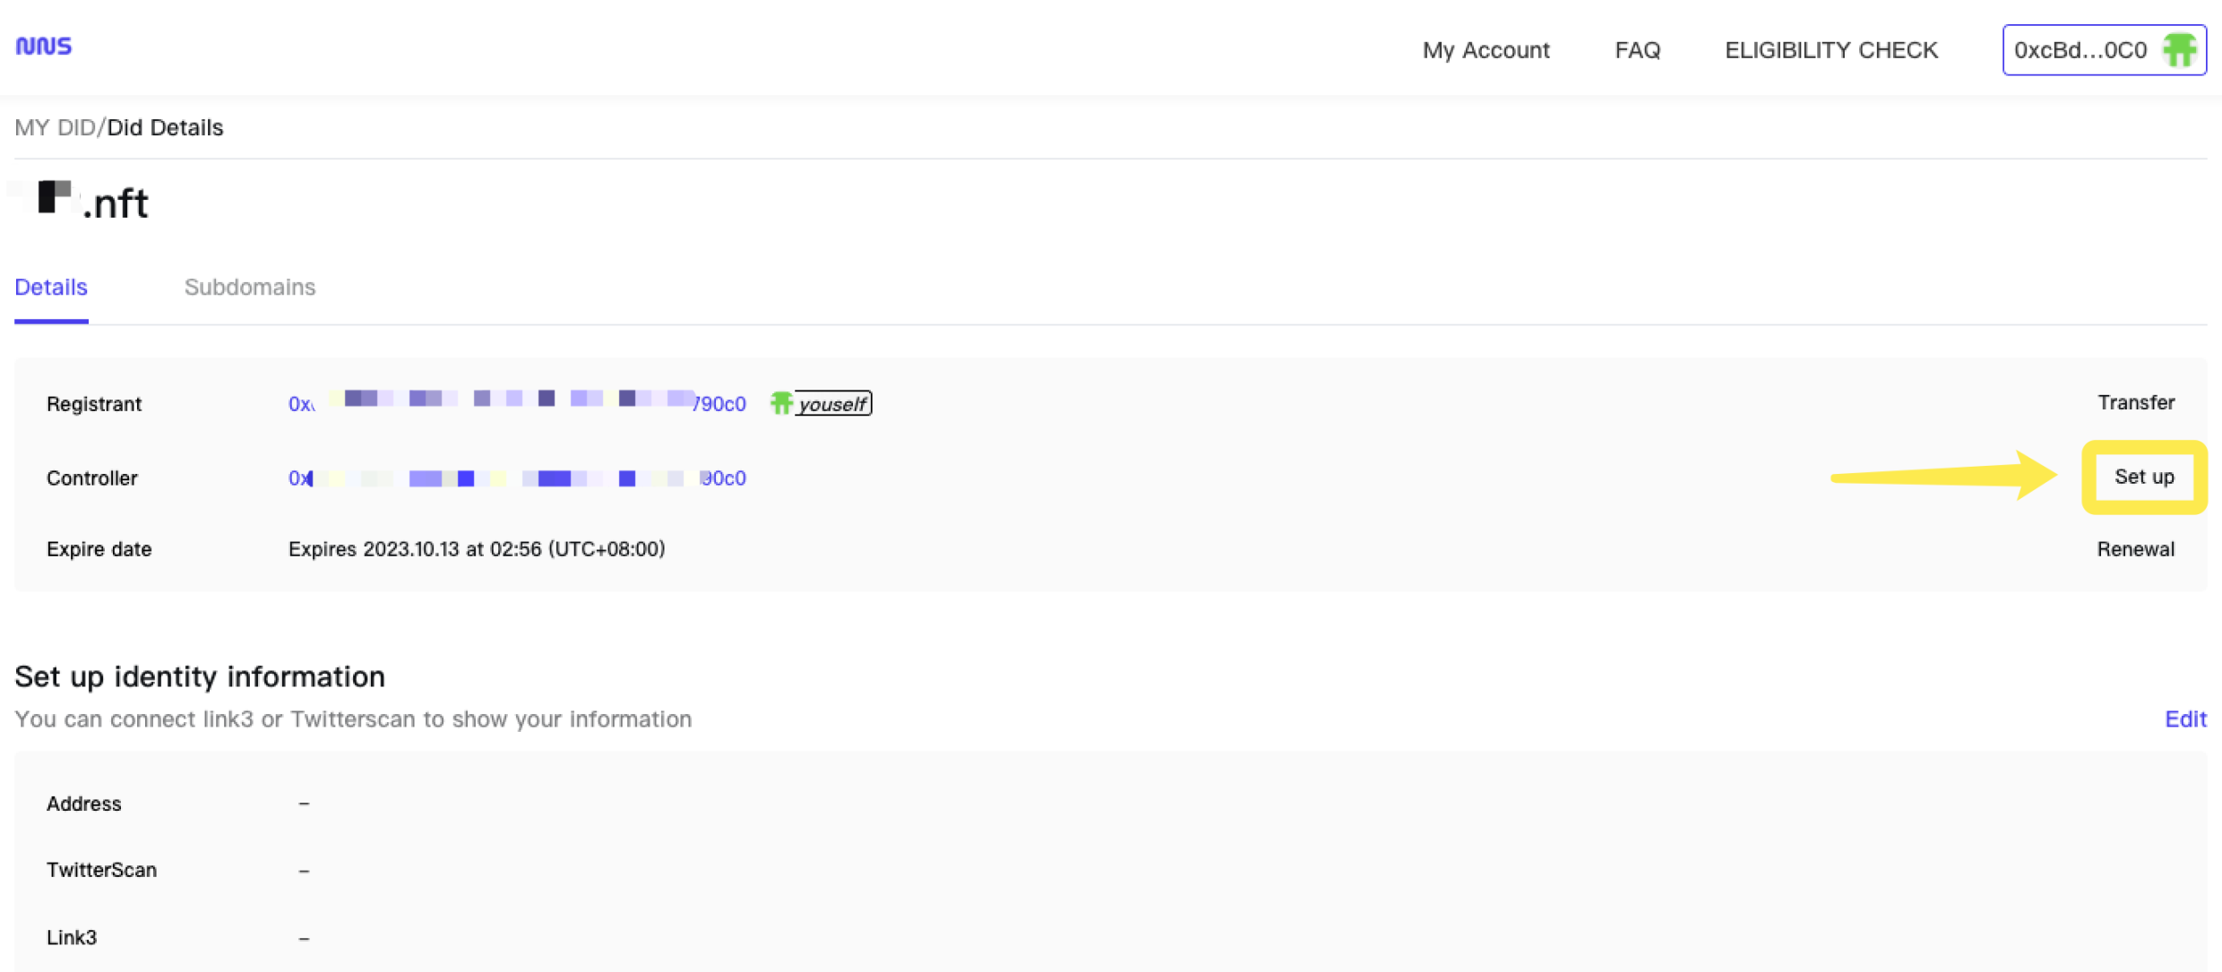Click Edit for identity information
The height and width of the screenshot is (972, 2222).
2184,718
